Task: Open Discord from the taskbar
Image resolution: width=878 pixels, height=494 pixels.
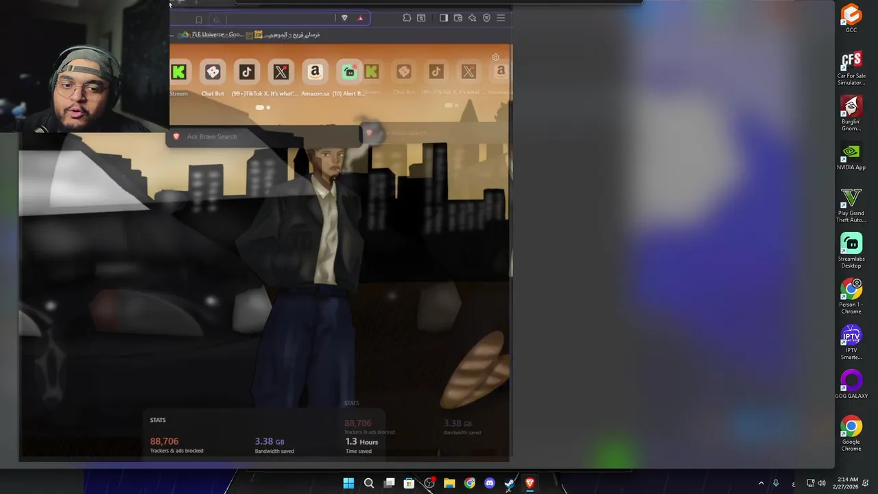Action: tap(489, 483)
